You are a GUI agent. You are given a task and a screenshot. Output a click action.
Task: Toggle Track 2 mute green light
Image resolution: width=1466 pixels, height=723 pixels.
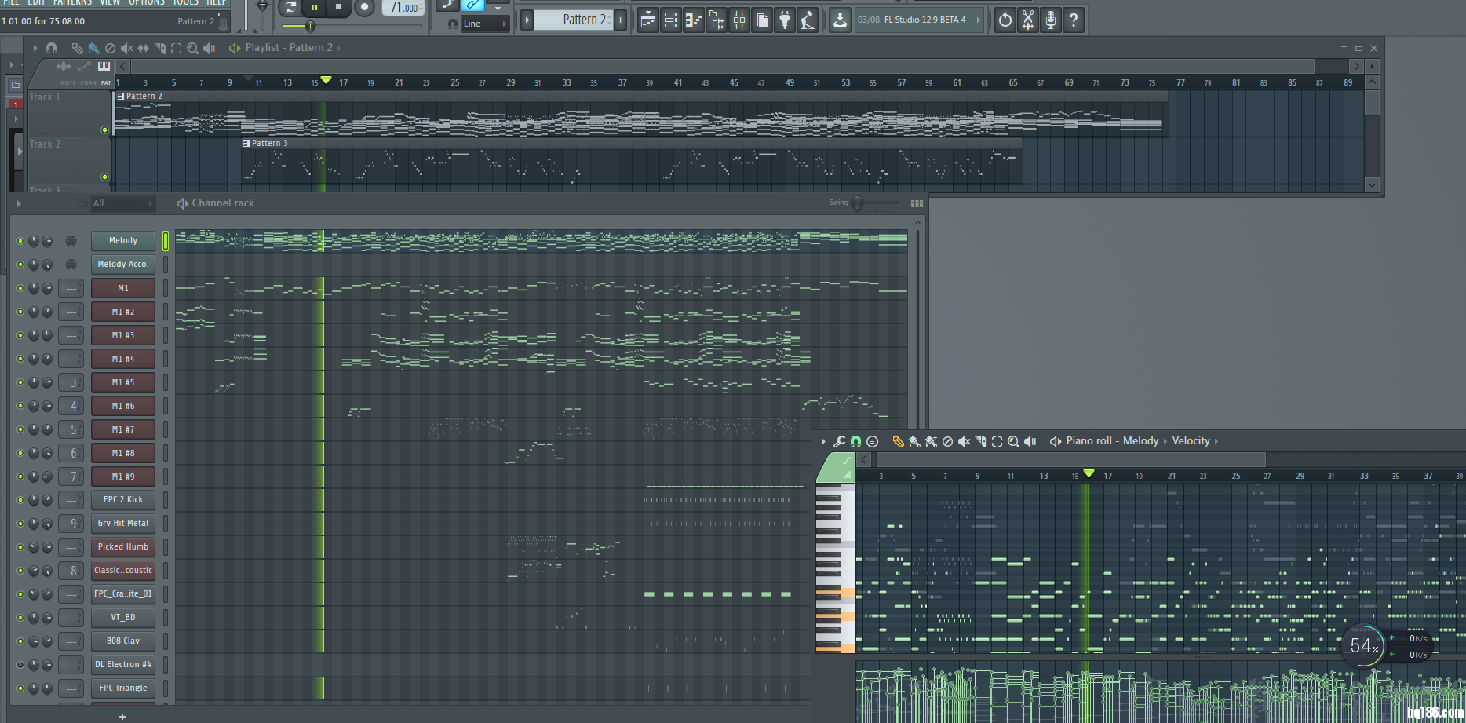[x=104, y=177]
